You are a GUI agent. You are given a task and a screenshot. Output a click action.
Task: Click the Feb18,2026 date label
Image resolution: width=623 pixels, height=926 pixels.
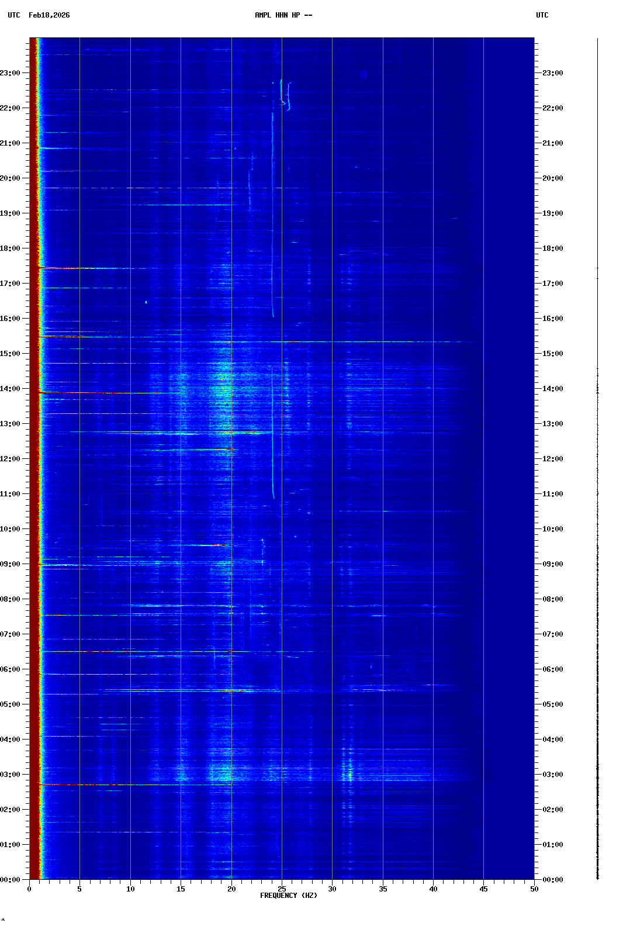point(49,15)
